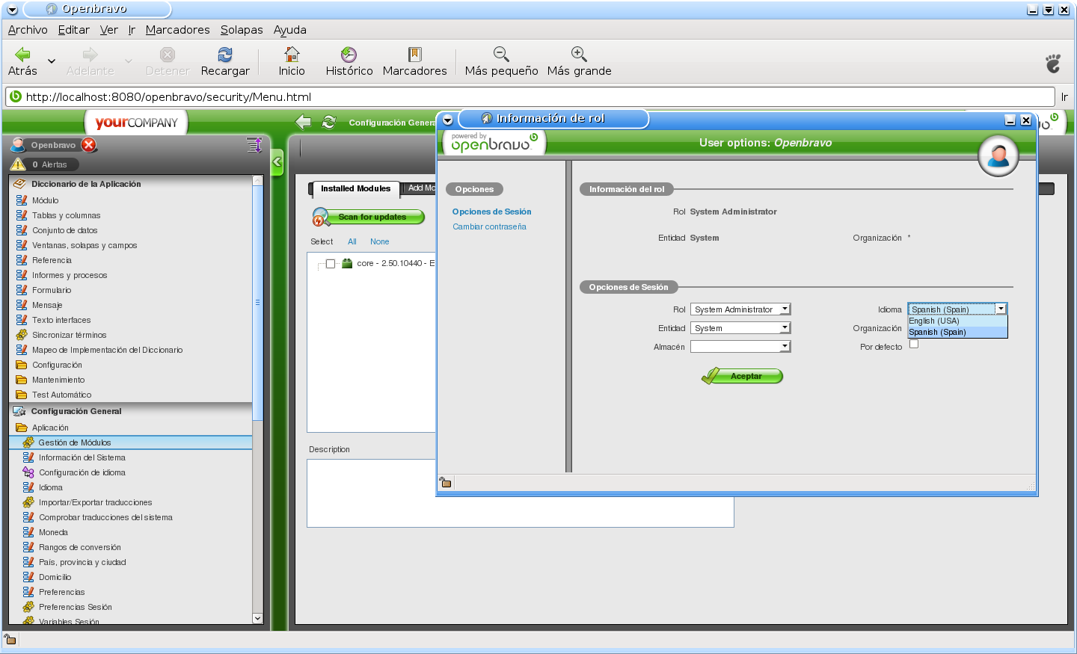Click the user avatar icon in dialog
This screenshot has width=1077, height=654.
coord(998,155)
